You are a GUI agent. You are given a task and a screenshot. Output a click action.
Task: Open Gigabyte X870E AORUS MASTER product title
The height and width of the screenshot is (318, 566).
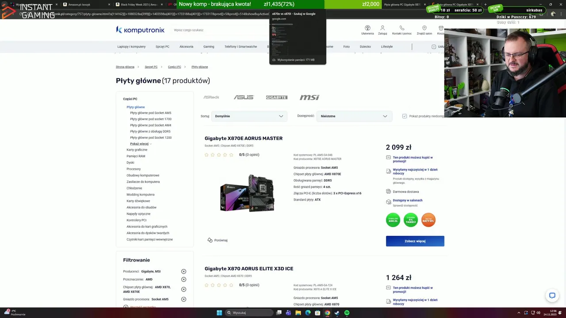244,138
